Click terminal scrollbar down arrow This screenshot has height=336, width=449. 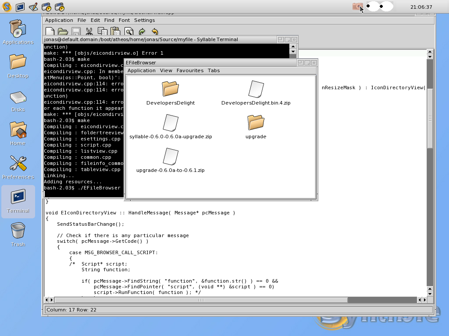point(293,52)
